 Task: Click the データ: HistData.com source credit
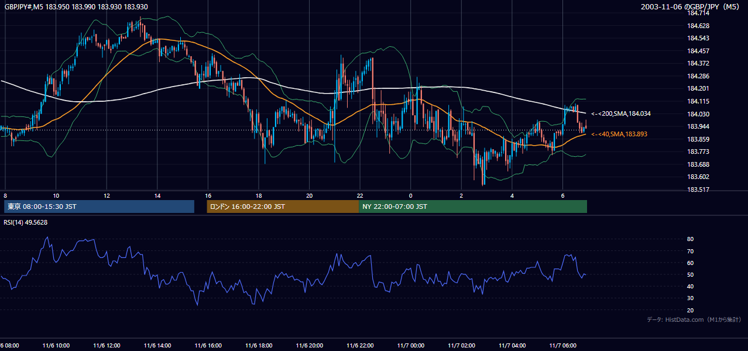point(694,319)
